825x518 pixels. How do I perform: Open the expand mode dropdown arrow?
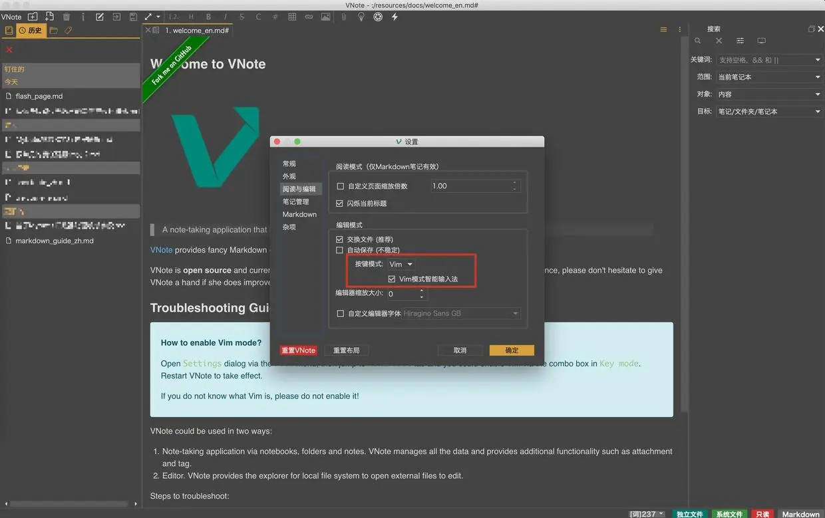tap(158, 17)
